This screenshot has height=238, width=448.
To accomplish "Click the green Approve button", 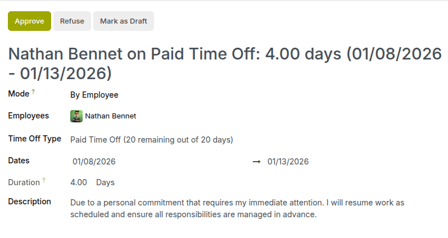I will 29,21.
